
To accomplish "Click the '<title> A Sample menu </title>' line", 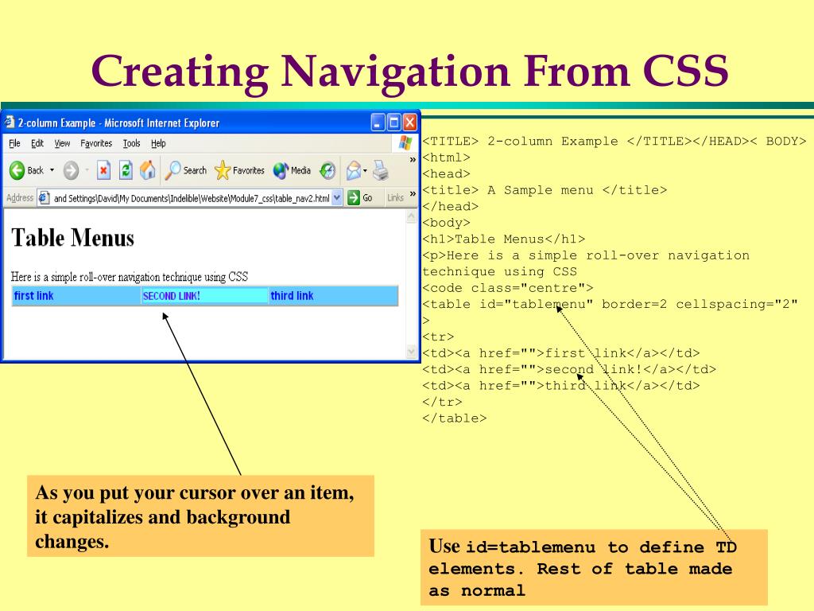I will 545,190.
